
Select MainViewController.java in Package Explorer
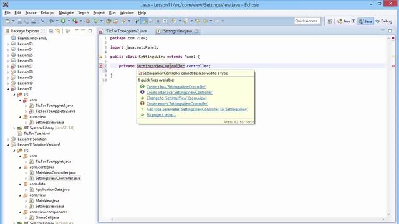55,173
